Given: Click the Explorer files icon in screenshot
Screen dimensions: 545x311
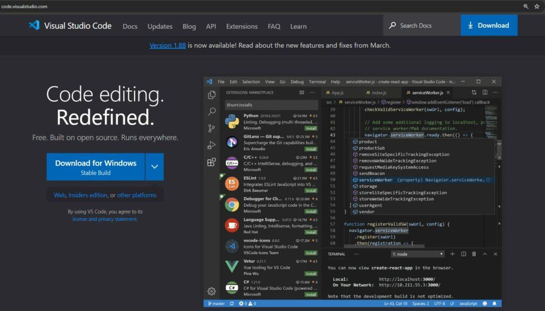Looking at the screenshot, I should [x=212, y=95].
